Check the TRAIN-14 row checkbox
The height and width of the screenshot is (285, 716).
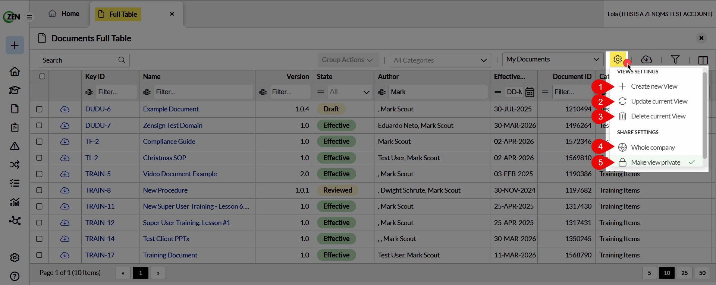tap(39, 239)
